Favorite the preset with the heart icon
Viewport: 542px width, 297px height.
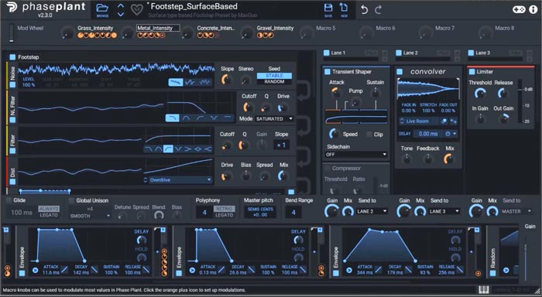(136, 10)
